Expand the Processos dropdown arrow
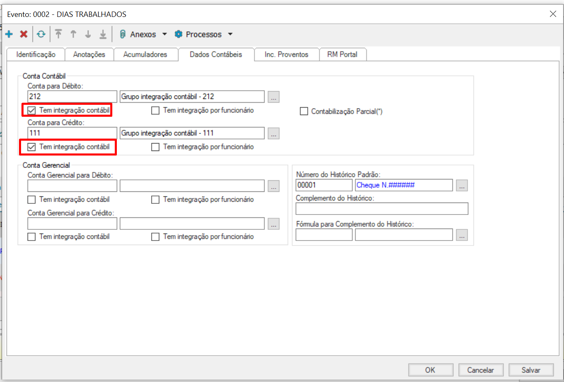This screenshot has width=564, height=382. point(230,34)
